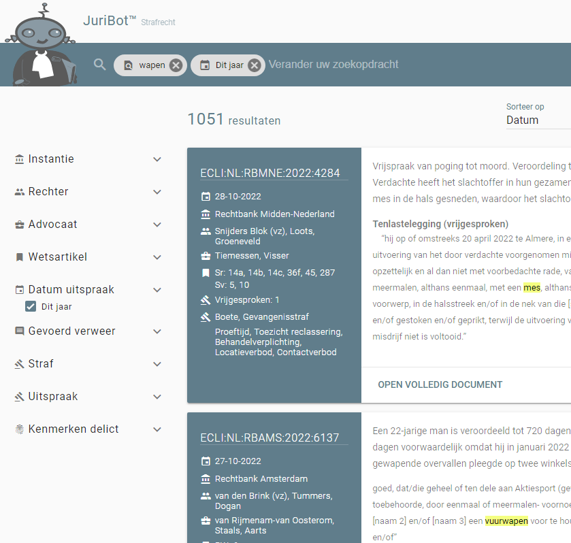Click the Advocaat briefcase icon in sidebar
Image resolution: width=571 pixels, height=543 pixels.
[x=19, y=225]
